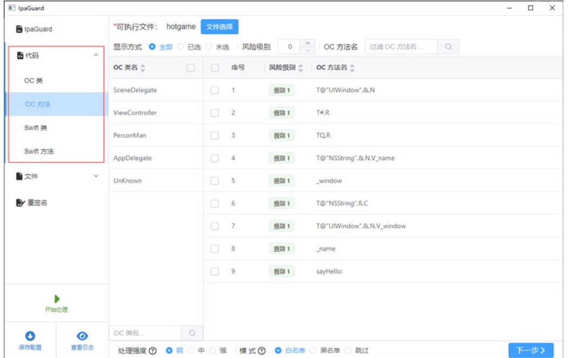
Task: Click the 文件选择 button
Action: pos(220,26)
